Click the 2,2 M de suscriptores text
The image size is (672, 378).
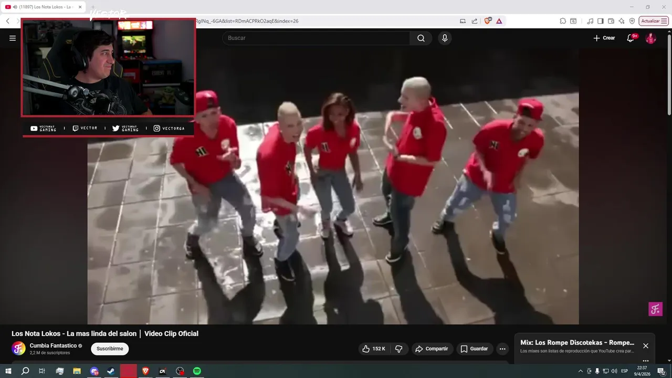pos(50,353)
